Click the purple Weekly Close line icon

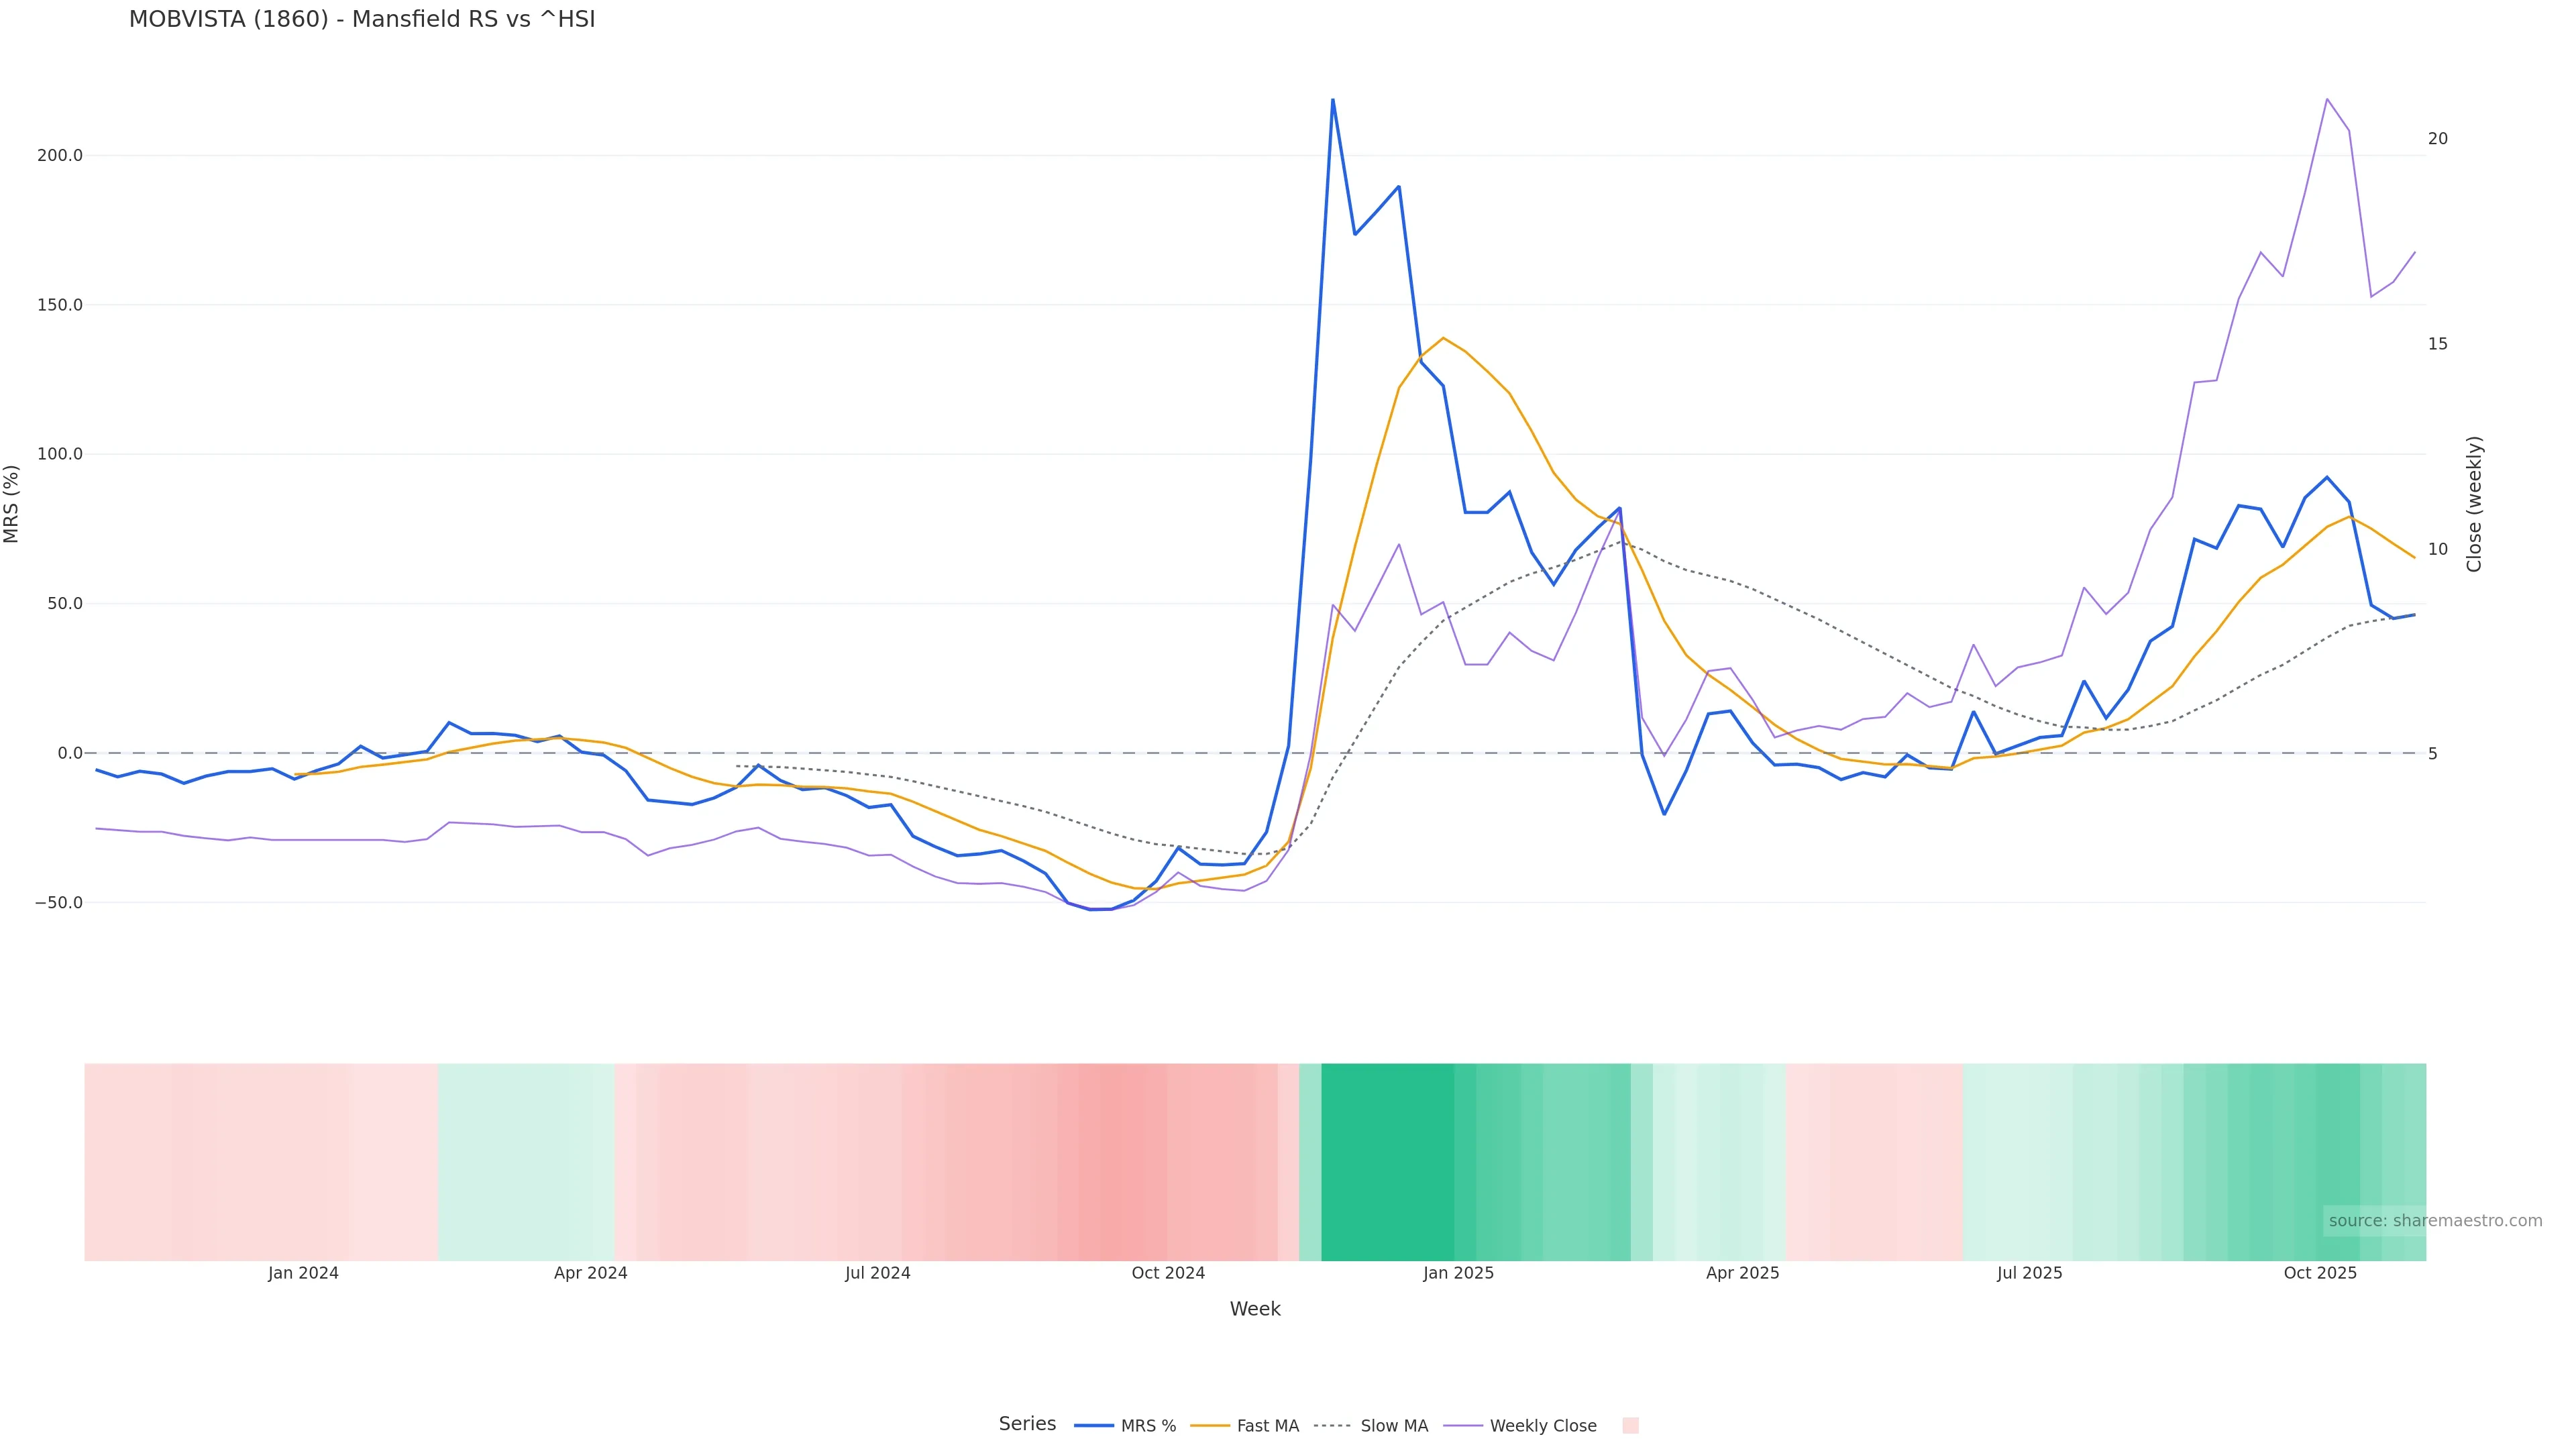coord(1464,1426)
